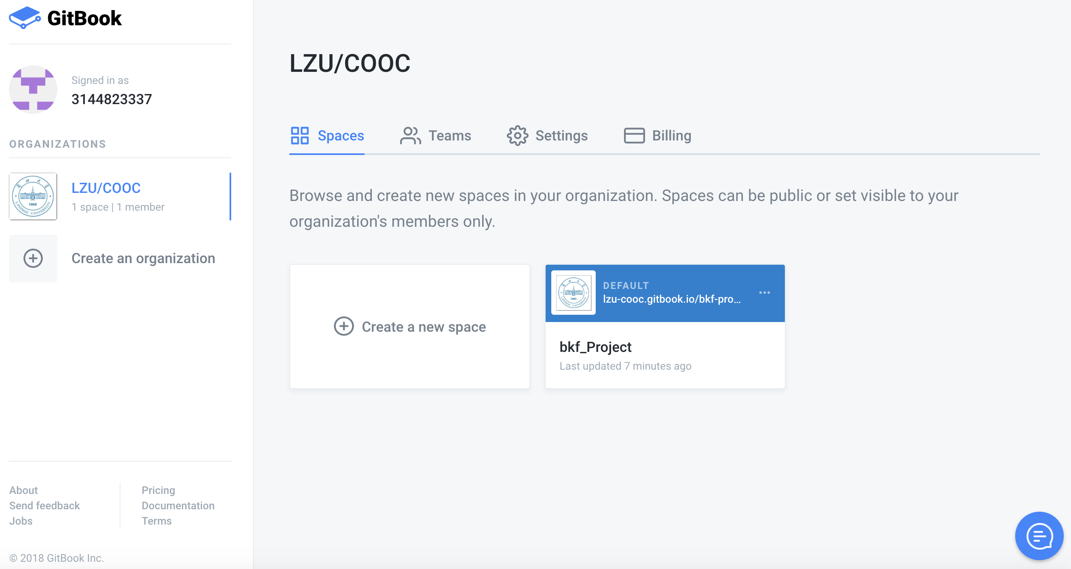Screen dimensions: 1071x569
Task: Open the user avatar for 3144823337
Action: pyautogui.click(x=33, y=90)
